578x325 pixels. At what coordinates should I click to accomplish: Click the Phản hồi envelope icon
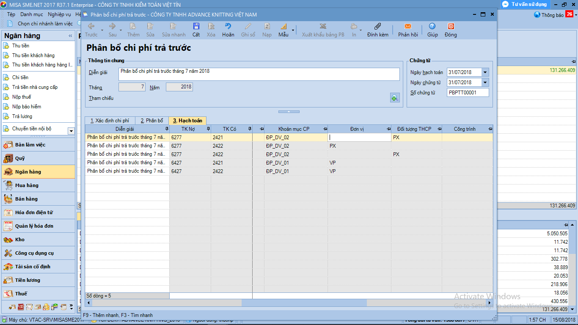click(x=408, y=26)
